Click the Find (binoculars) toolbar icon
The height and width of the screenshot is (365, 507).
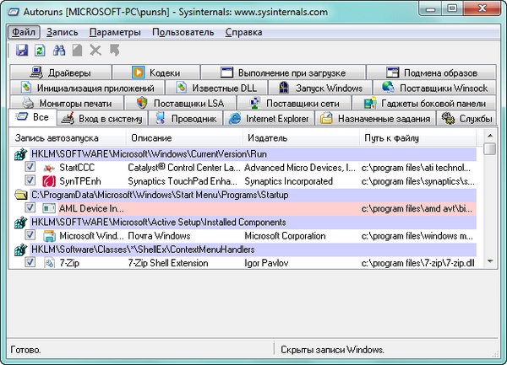coord(59,51)
